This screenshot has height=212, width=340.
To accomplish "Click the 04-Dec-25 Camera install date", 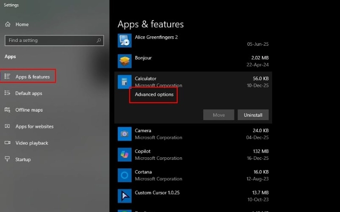I will coord(258,137).
